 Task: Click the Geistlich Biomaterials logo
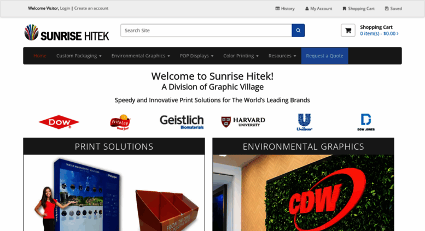(x=182, y=122)
